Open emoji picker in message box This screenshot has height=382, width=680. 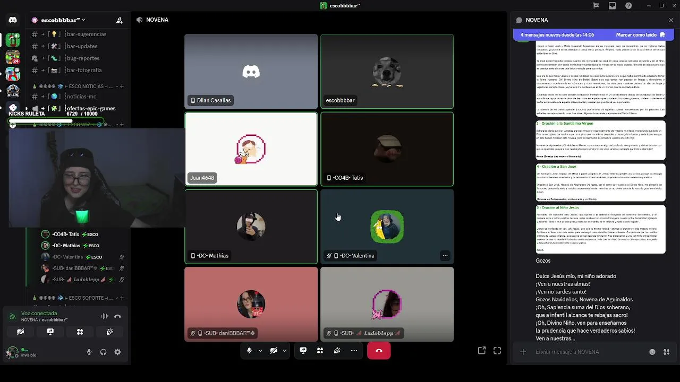click(652, 352)
